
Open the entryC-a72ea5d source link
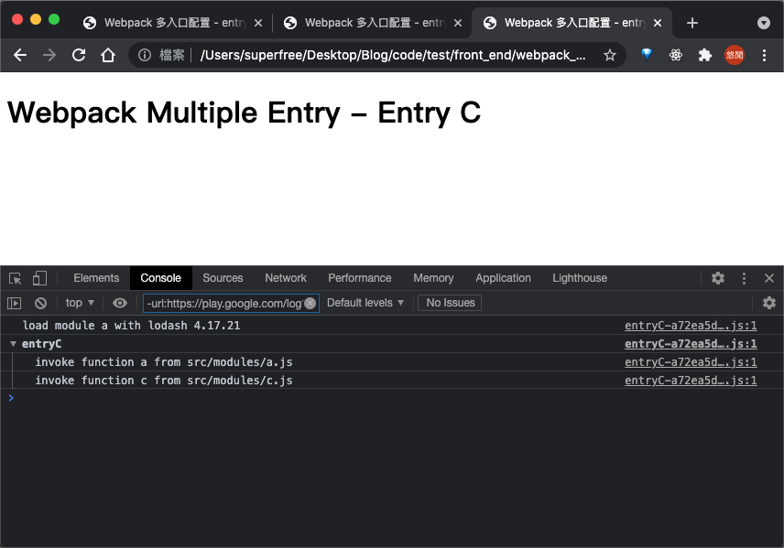coord(691,325)
